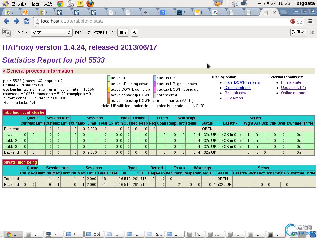
Task: Click the browser back arrow button
Action: click(7, 21)
